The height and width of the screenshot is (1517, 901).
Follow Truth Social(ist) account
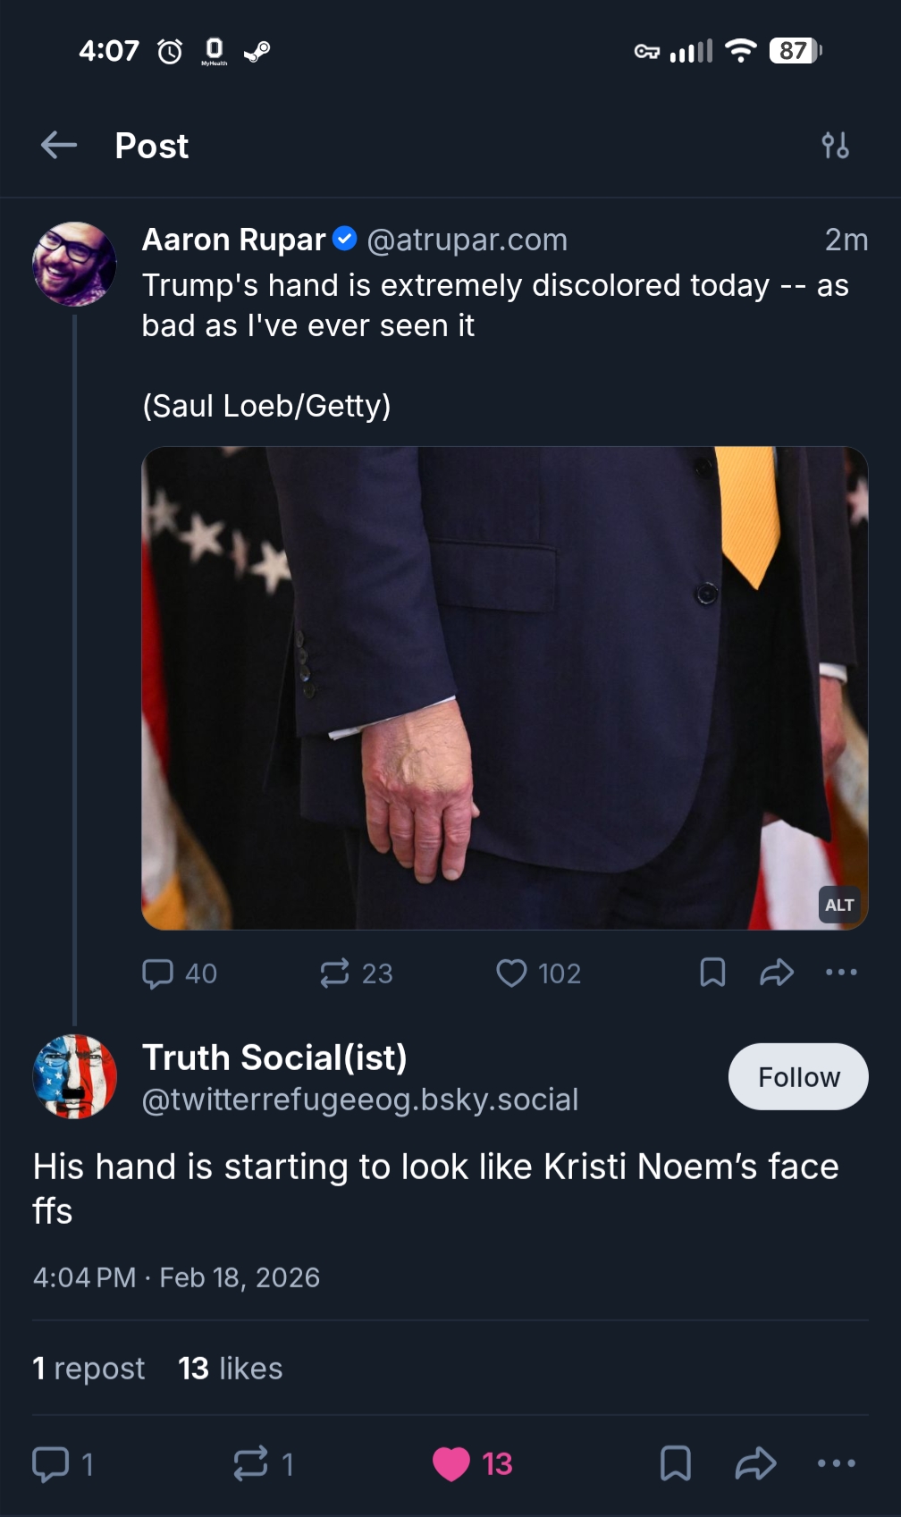798,1076
